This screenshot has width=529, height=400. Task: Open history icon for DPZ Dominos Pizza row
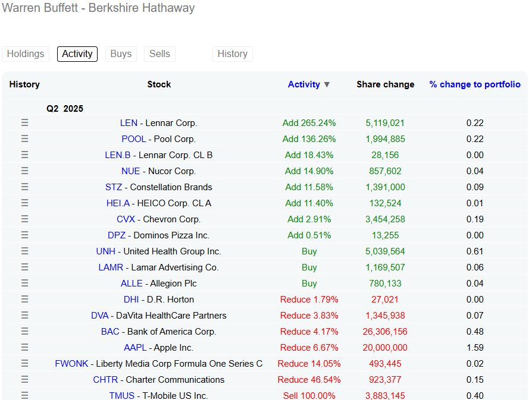(x=24, y=235)
